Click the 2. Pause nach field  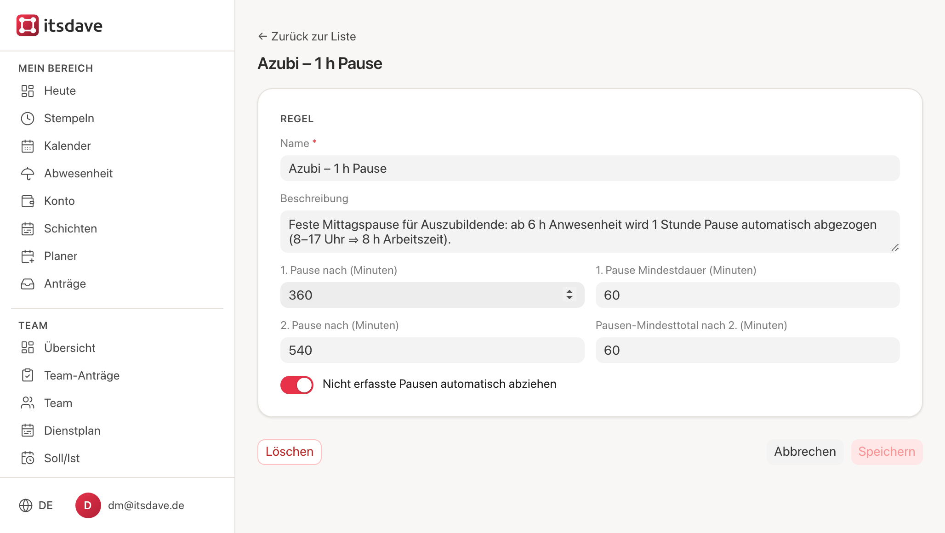click(x=433, y=350)
